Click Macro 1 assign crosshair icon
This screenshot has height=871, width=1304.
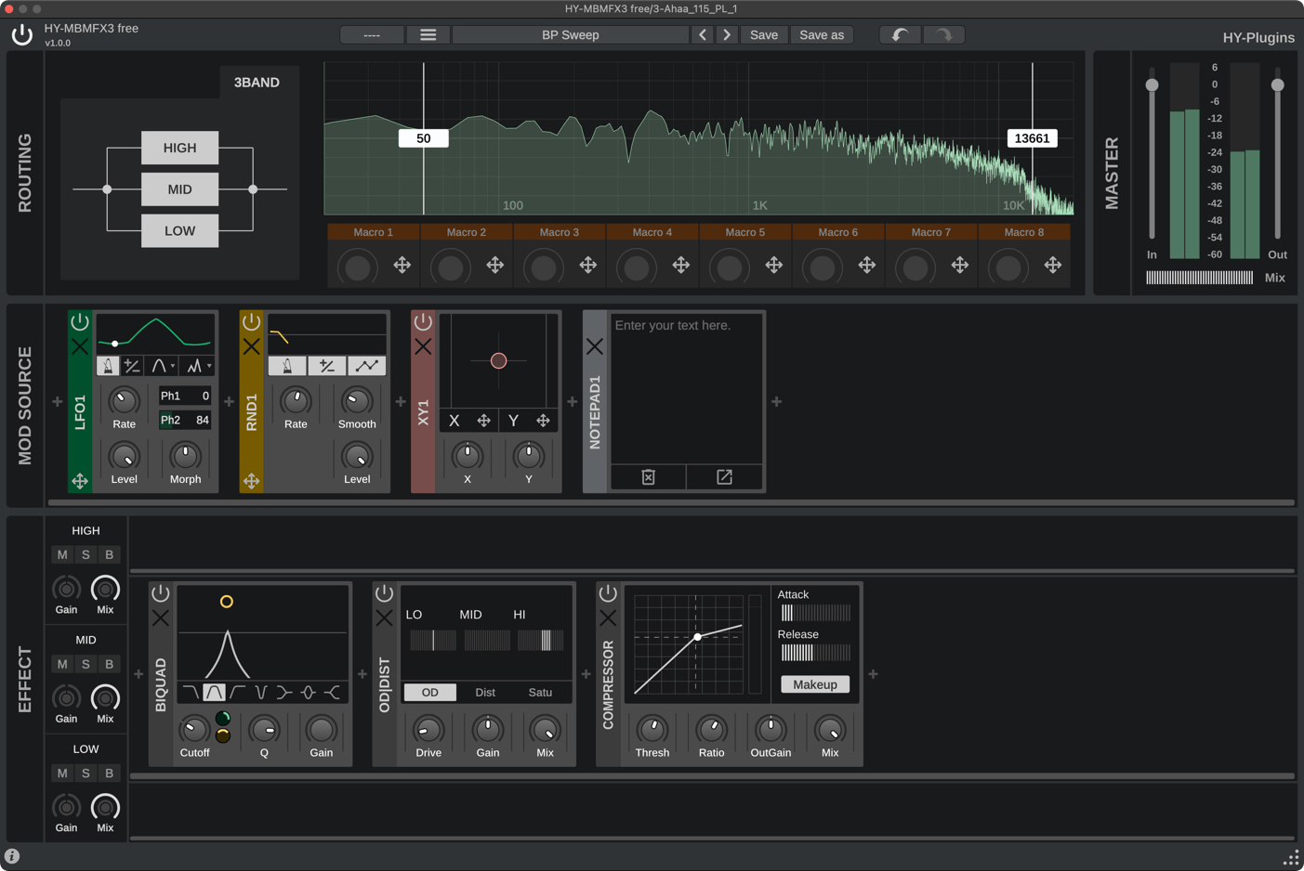402,266
